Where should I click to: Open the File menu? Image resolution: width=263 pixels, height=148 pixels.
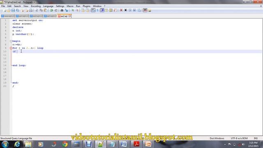point(3,6)
